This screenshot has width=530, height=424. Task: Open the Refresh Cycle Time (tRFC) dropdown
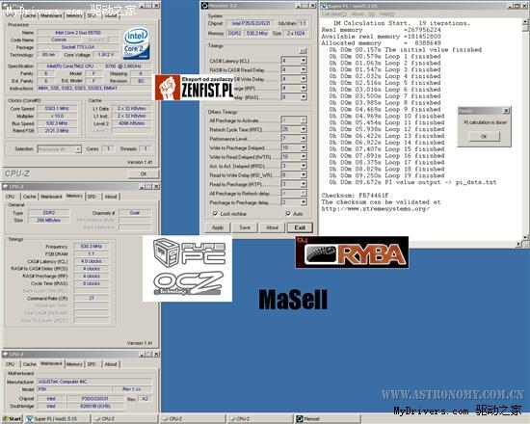point(304,129)
